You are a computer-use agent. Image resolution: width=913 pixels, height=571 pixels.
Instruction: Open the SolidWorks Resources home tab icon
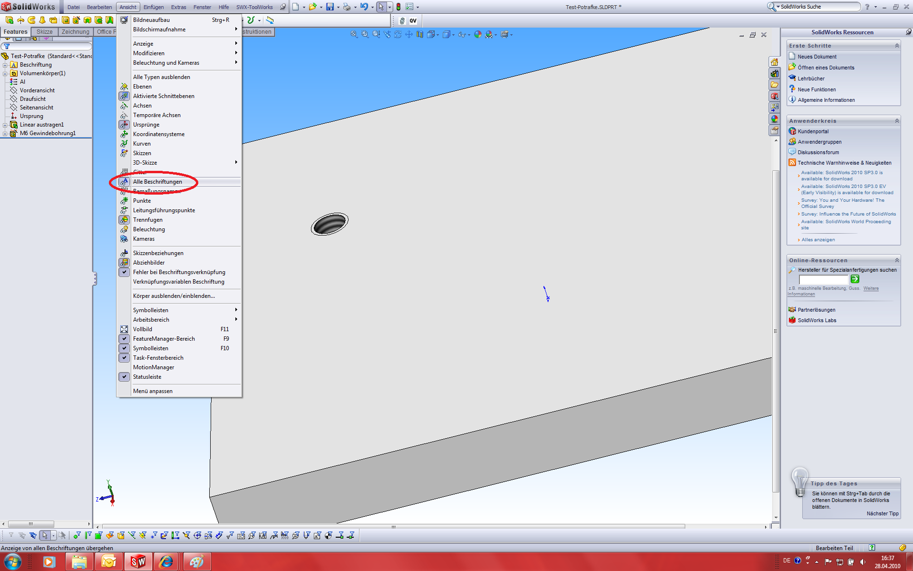point(775,62)
